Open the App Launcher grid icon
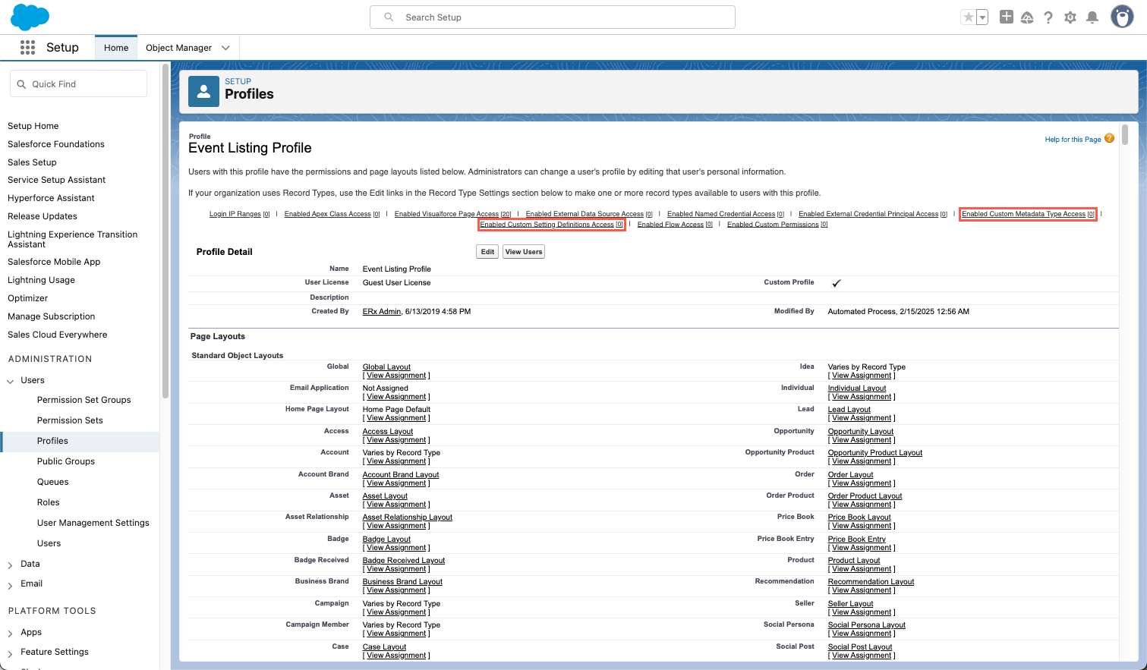This screenshot has width=1147, height=670. [x=27, y=48]
